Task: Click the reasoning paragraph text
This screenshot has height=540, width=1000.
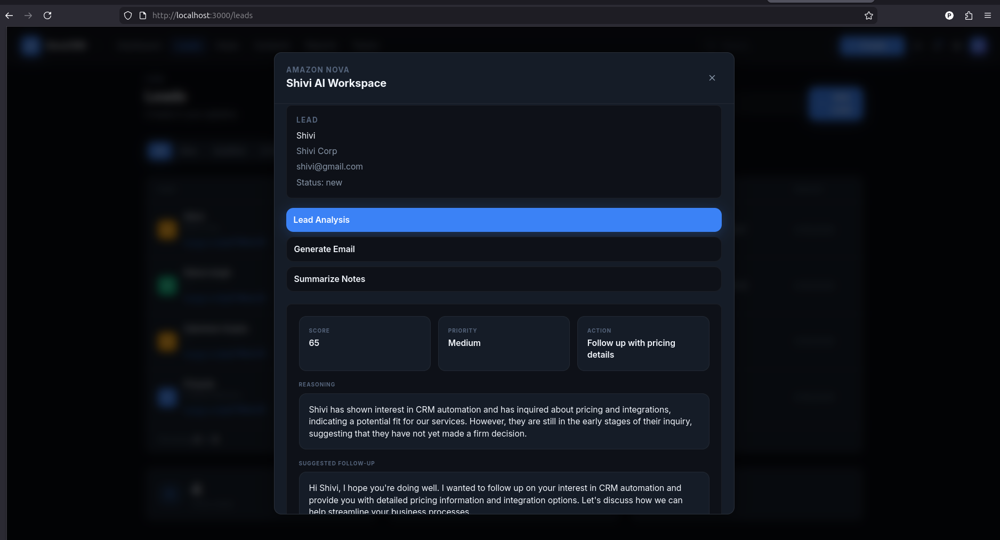Action: (501, 421)
